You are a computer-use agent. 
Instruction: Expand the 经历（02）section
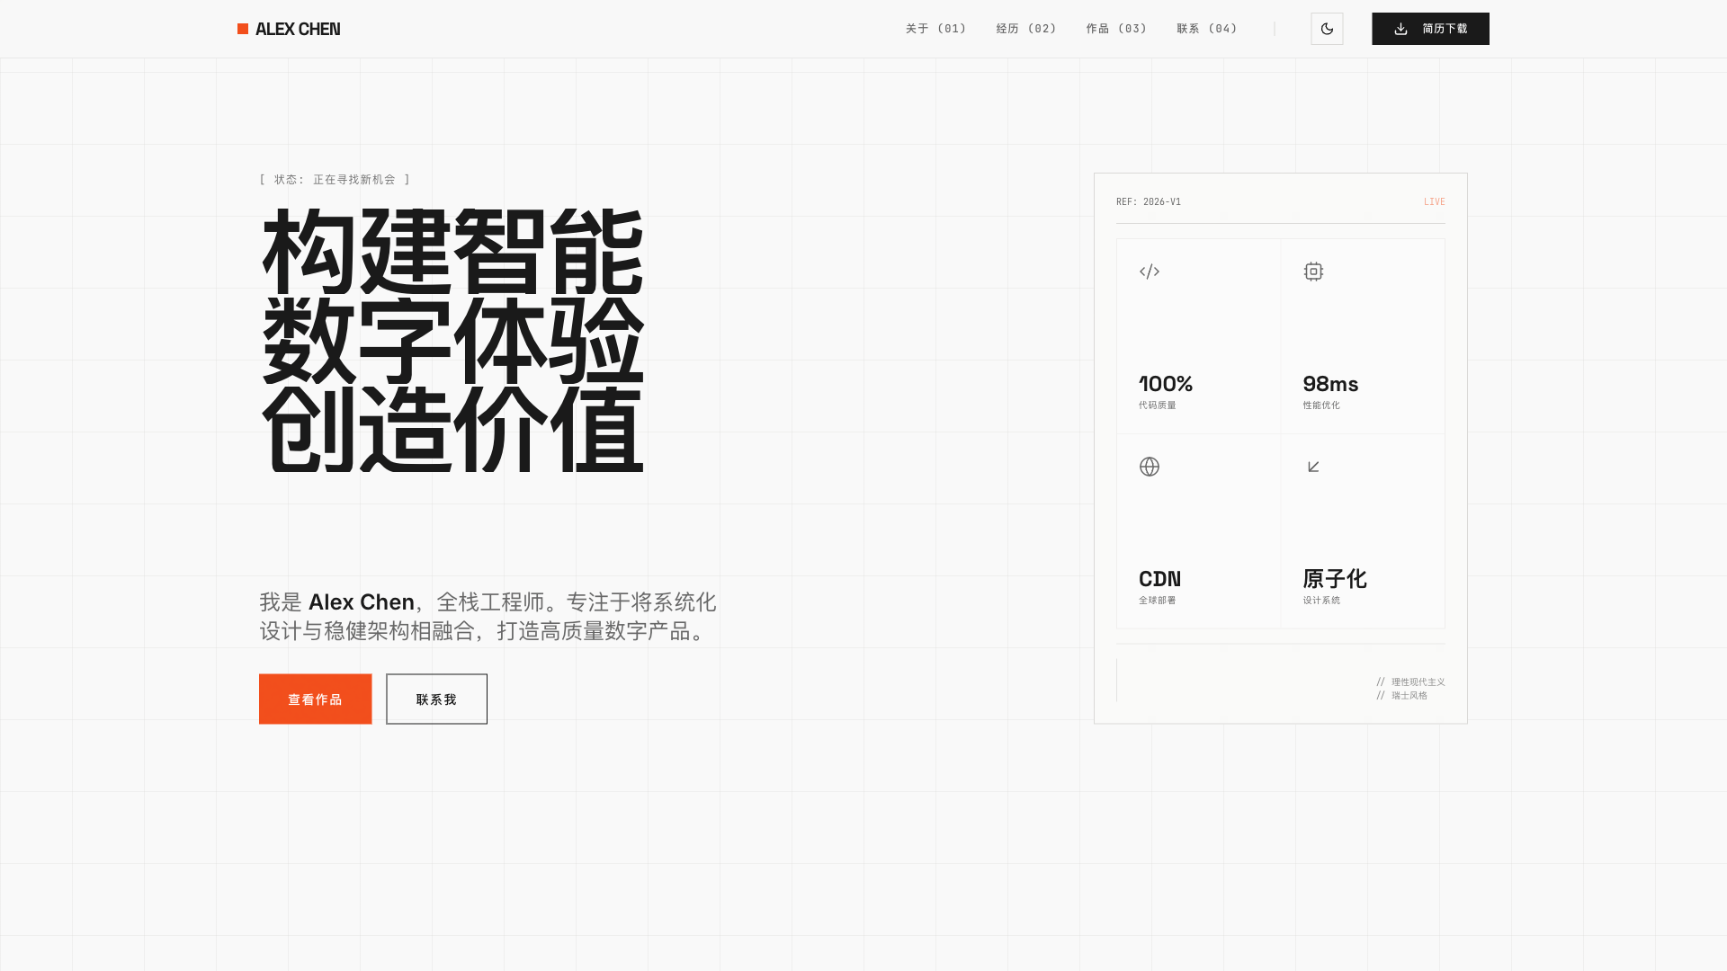(1025, 28)
